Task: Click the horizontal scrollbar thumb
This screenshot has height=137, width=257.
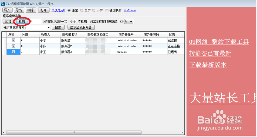Action: point(74,132)
